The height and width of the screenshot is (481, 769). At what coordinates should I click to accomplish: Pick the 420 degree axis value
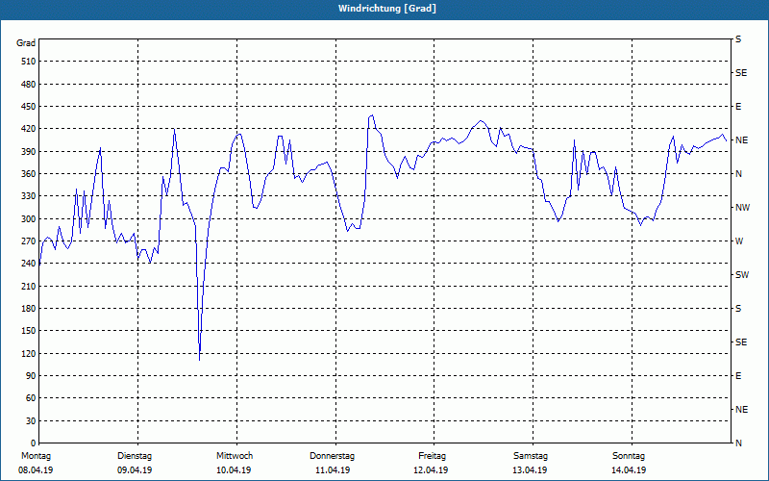(28, 129)
